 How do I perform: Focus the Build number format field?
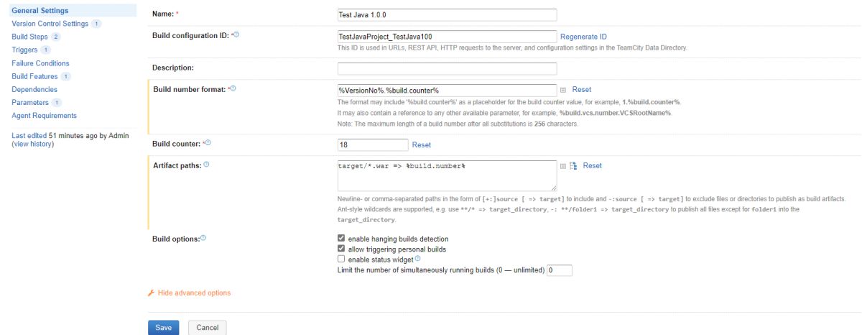pos(447,91)
